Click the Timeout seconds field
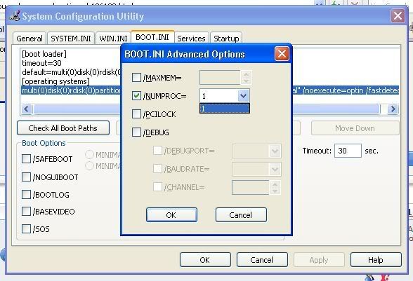413x281 pixels. 348,151
